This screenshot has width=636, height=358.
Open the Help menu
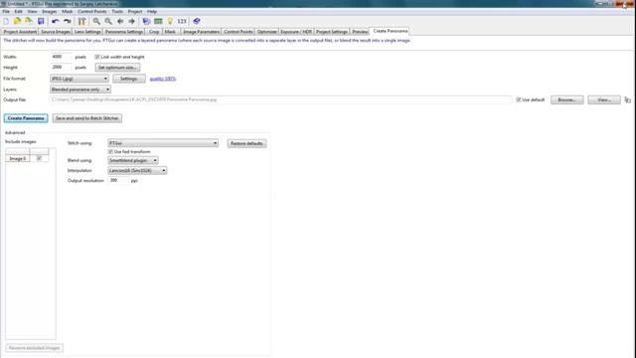tap(152, 11)
